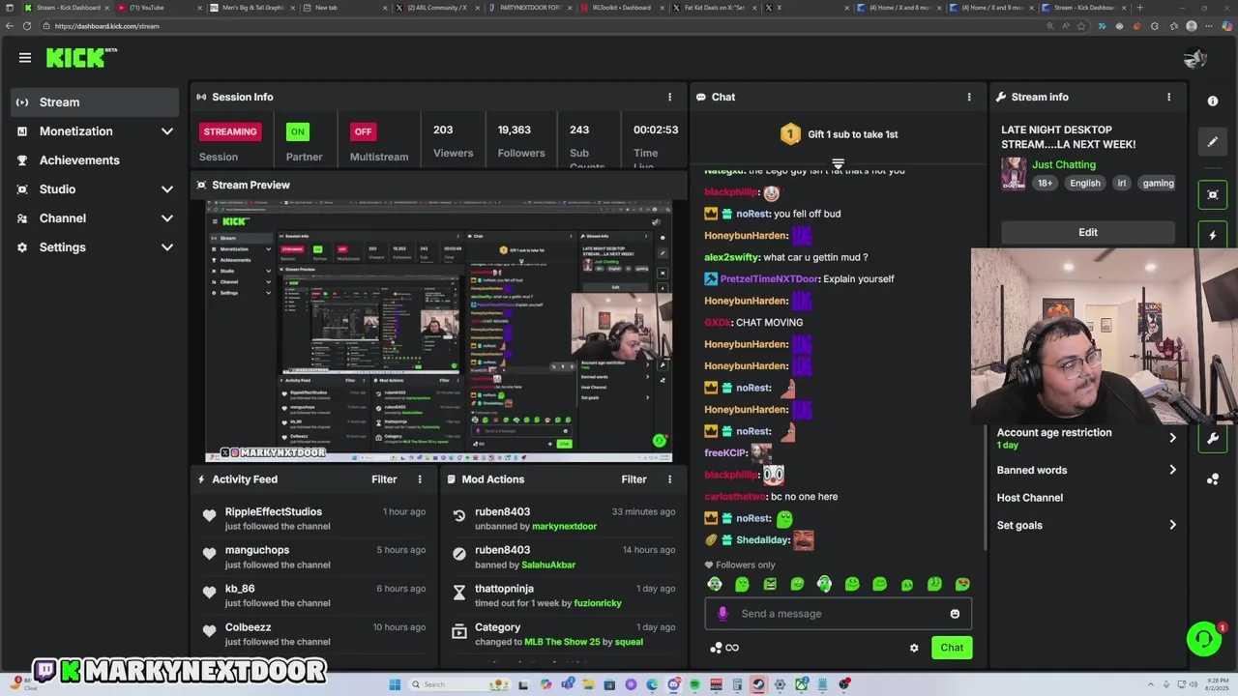Screen dimensions: 1238x696
Task: Open markynextdoor link in Mod Actions
Action: pos(564,527)
